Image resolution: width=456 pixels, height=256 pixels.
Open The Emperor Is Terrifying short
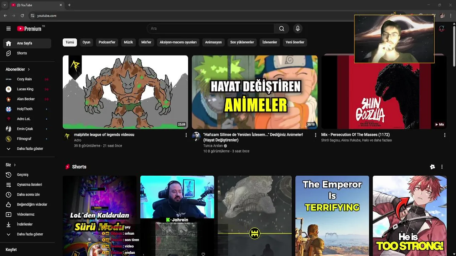point(332,216)
